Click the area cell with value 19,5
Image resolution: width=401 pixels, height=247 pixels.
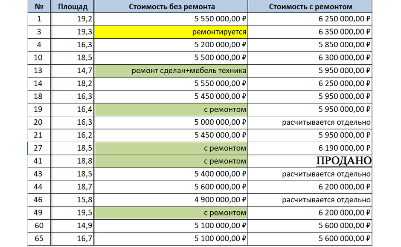click(73, 213)
